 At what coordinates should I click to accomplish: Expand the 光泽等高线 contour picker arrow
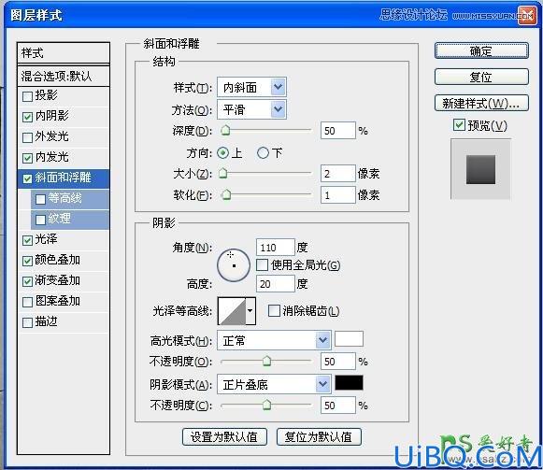pos(250,311)
